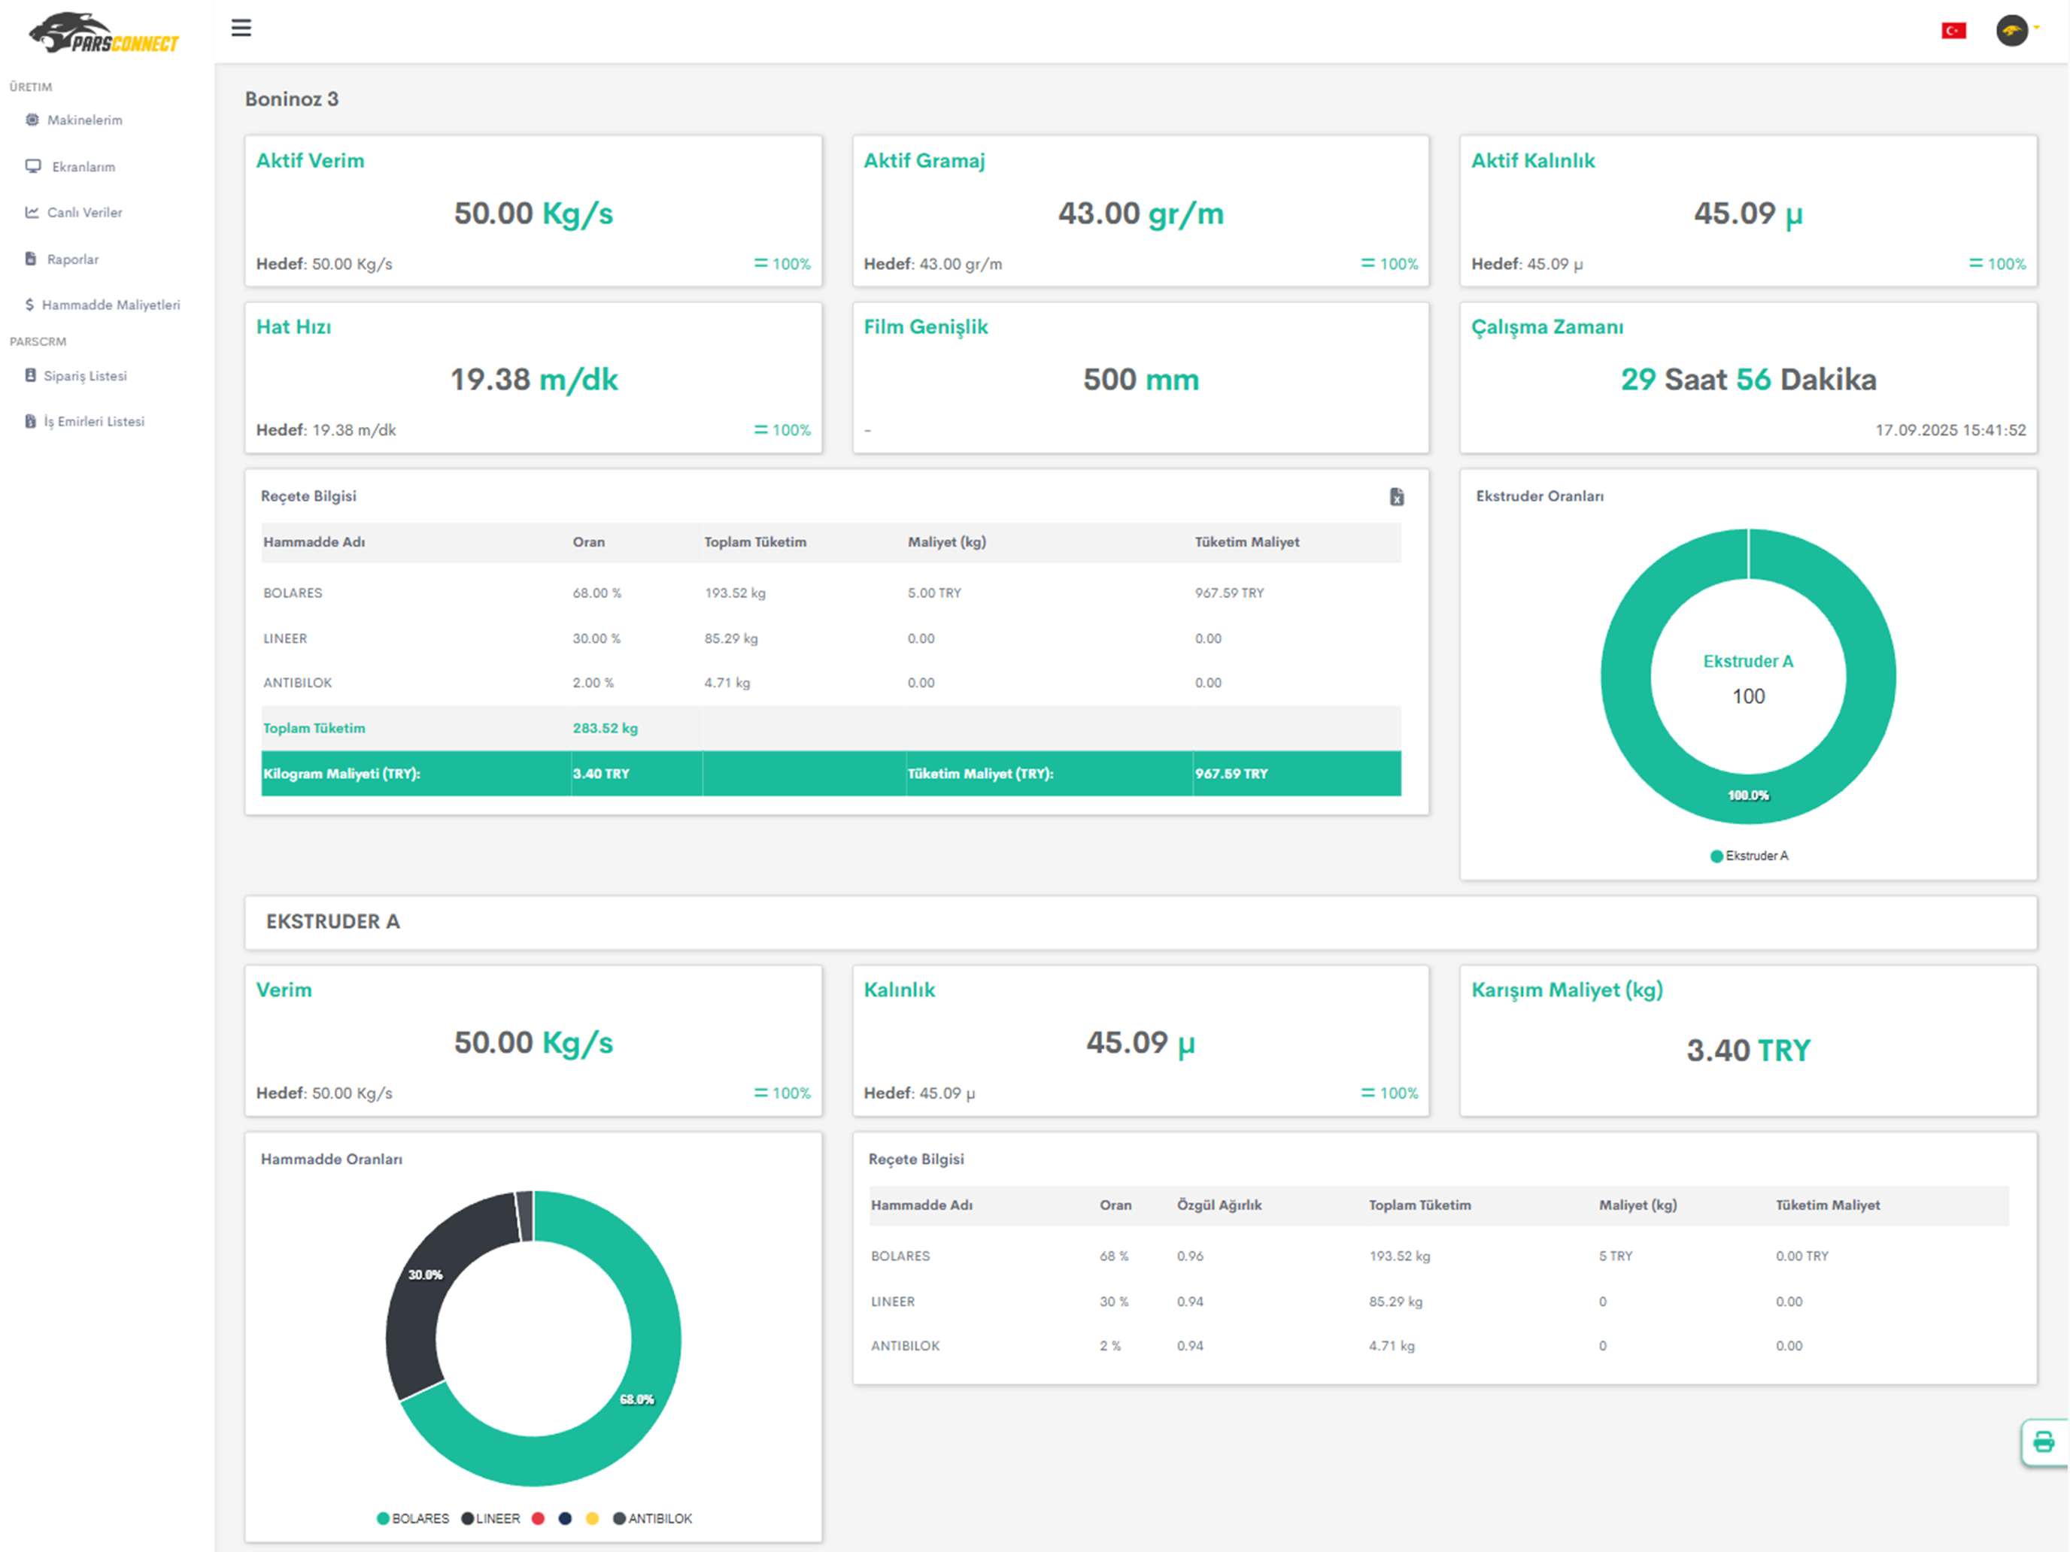The width and height of the screenshot is (2070, 1552).
Task: Toggle the red unlabeled legend dot
Action: coord(538,1518)
